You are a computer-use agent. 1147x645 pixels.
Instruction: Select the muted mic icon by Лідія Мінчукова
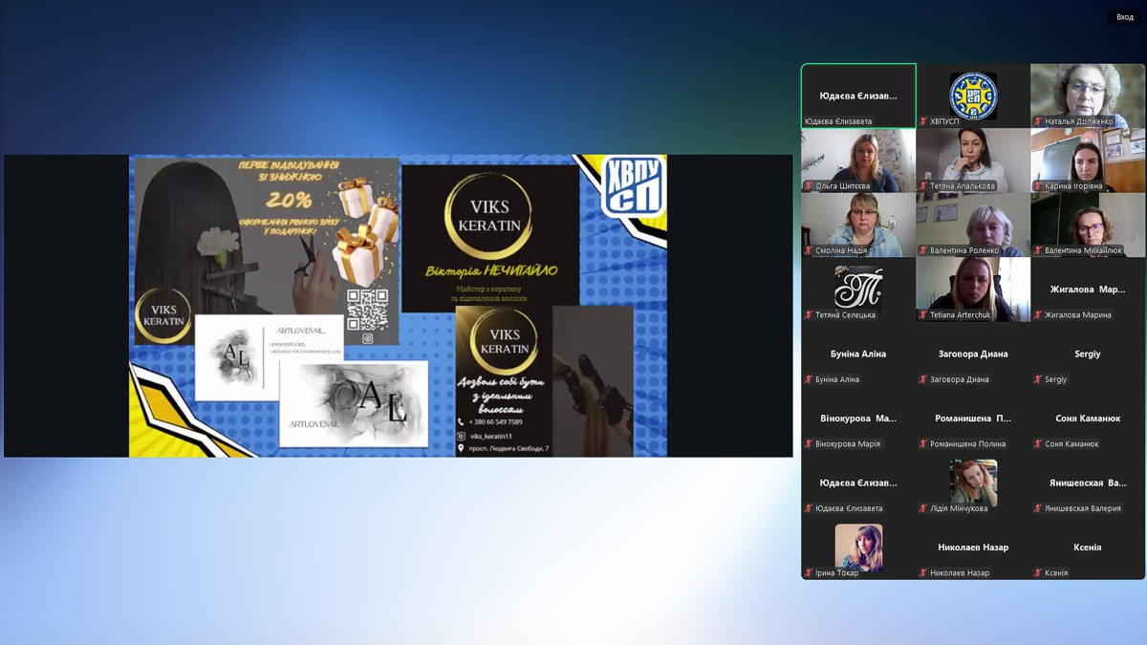(x=923, y=508)
